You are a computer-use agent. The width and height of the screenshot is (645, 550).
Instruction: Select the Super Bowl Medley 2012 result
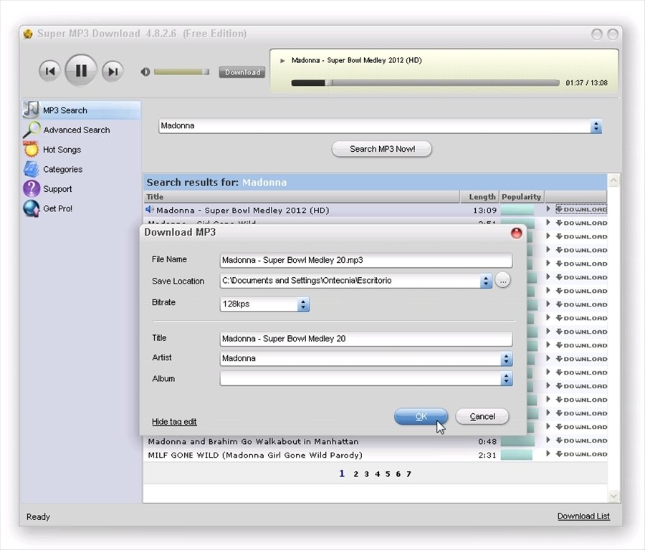point(243,211)
